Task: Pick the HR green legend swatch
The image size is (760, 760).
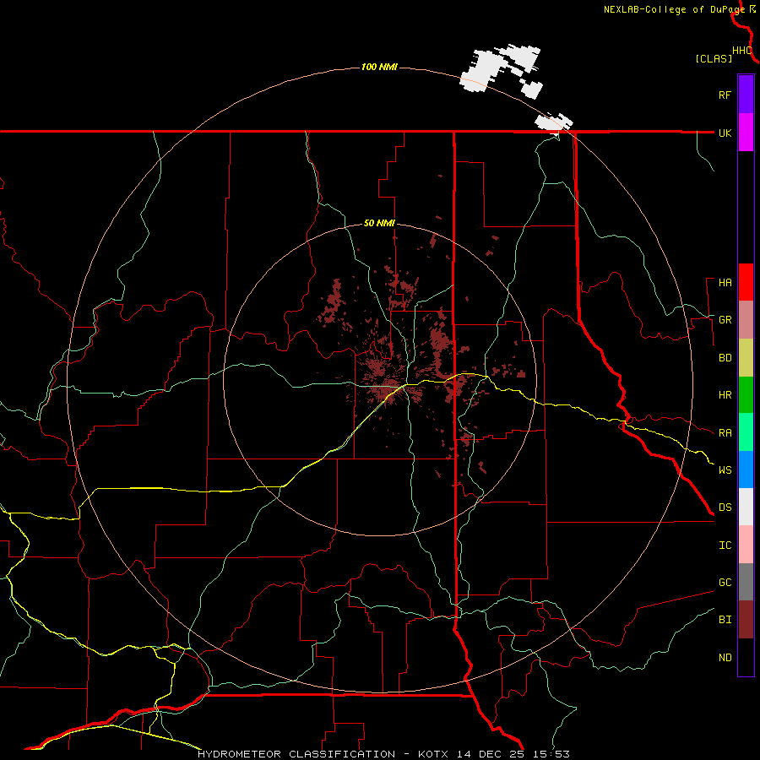Action: click(746, 395)
